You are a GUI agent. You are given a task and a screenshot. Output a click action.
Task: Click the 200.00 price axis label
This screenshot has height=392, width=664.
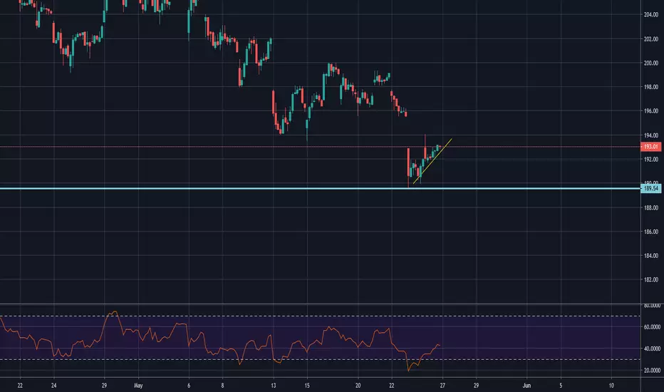coord(651,63)
